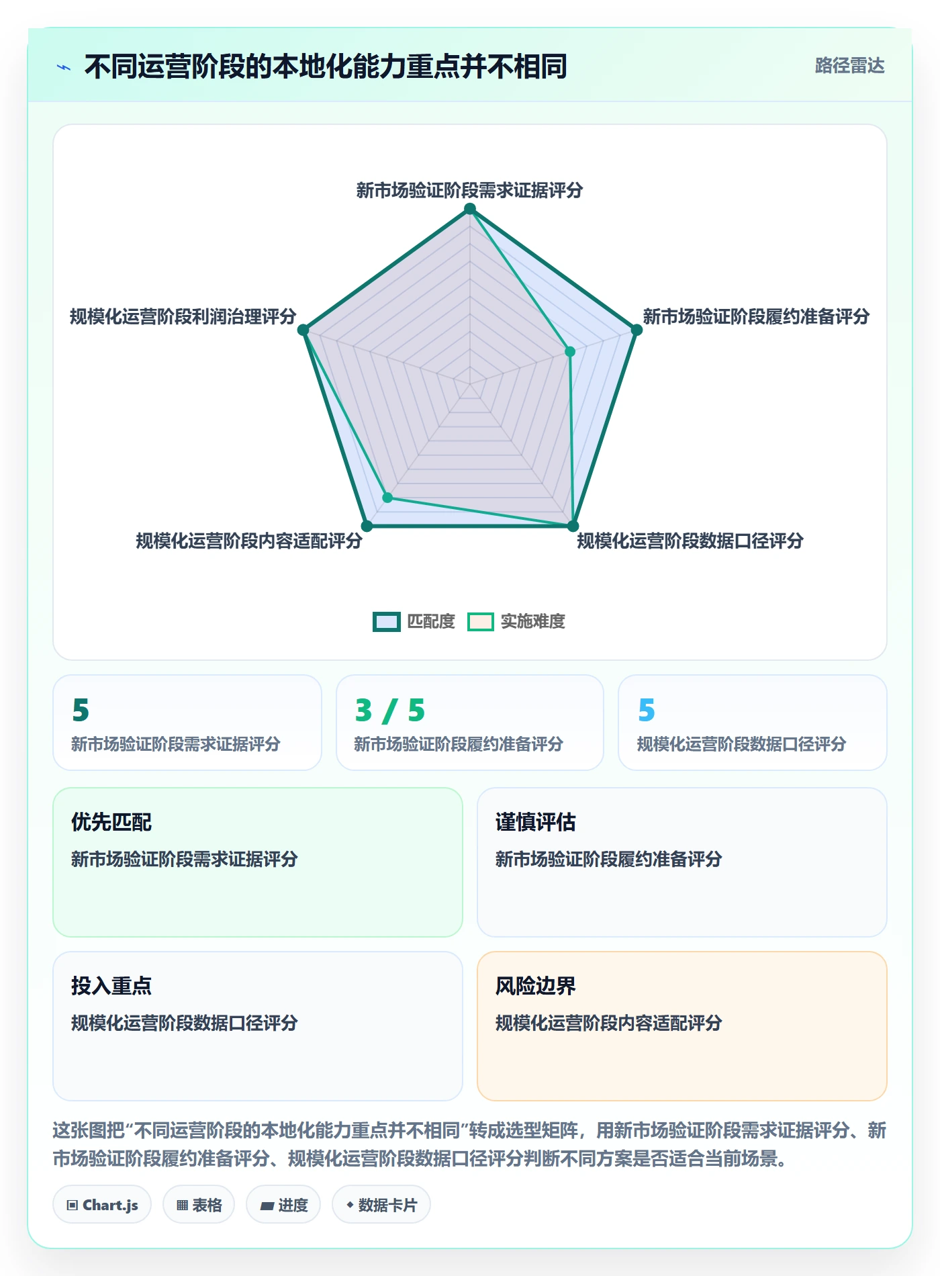The width and height of the screenshot is (940, 1276).
Task: Click the lightning icon beside the title
Action: coord(64,67)
